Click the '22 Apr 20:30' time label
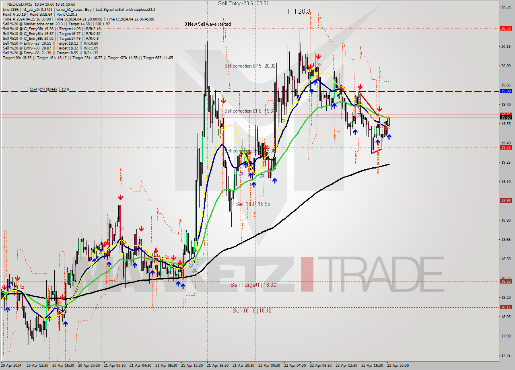 pyautogui.click(x=398, y=366)
